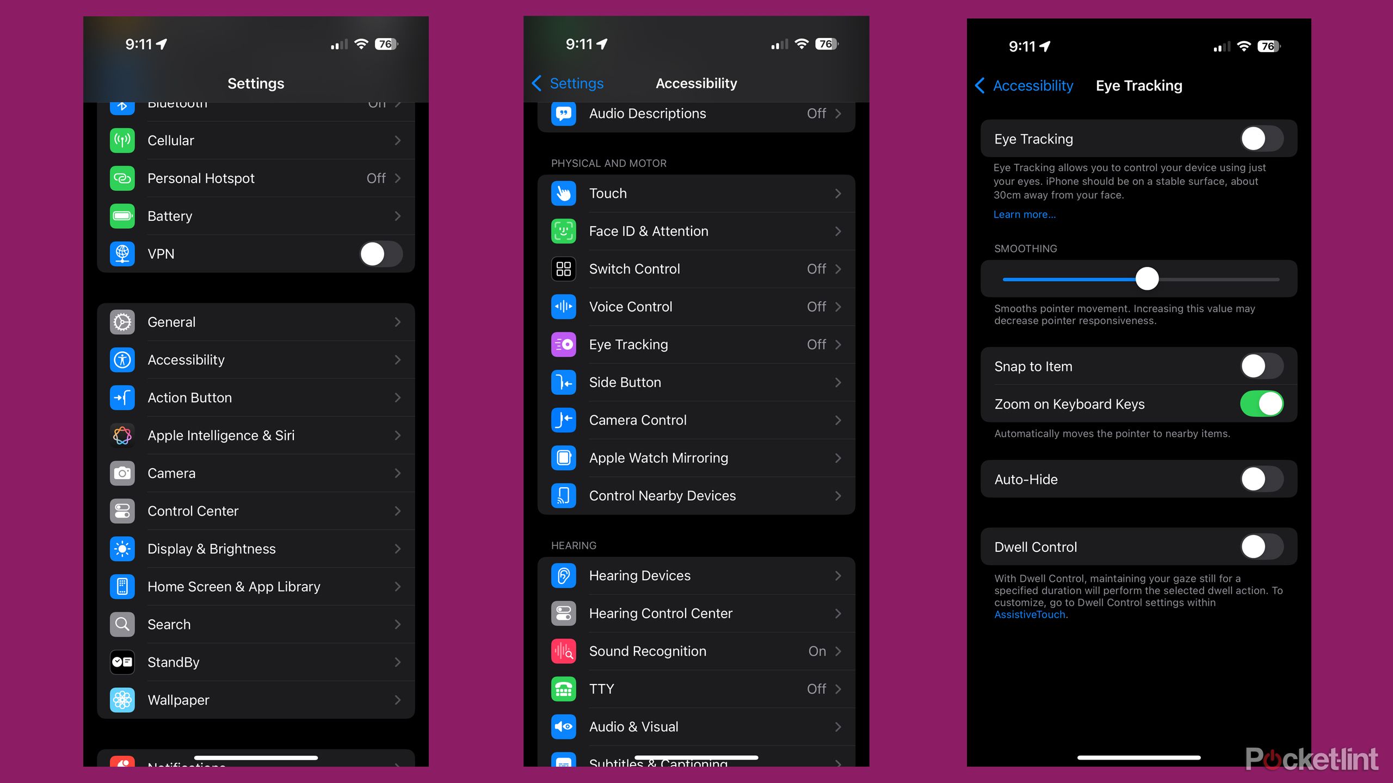This screenshot has width=1393, height=783.
Task: Tap the Hearing Devices icon
Action: [x=564, y=575]
